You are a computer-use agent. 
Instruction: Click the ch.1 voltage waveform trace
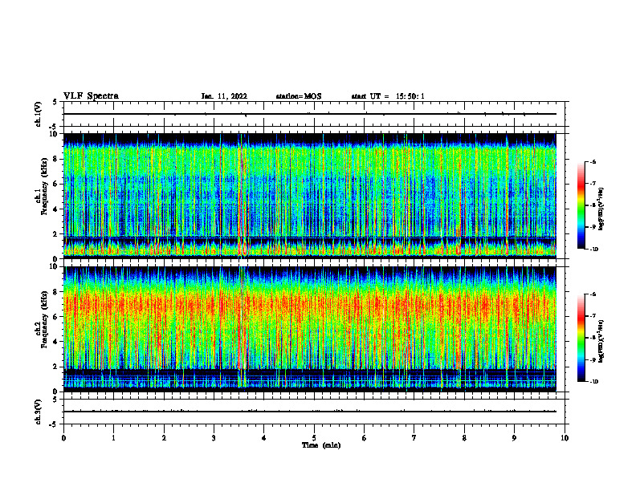coord(310,114)
